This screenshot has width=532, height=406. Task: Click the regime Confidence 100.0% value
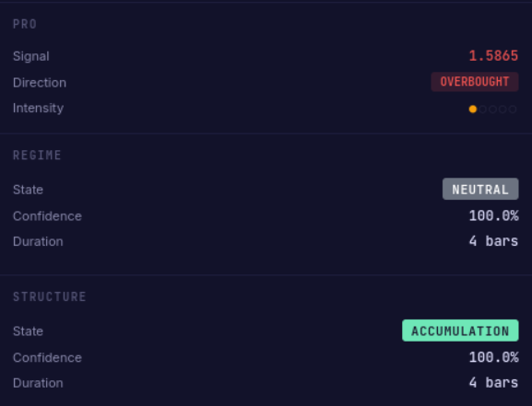click(493, 215)
